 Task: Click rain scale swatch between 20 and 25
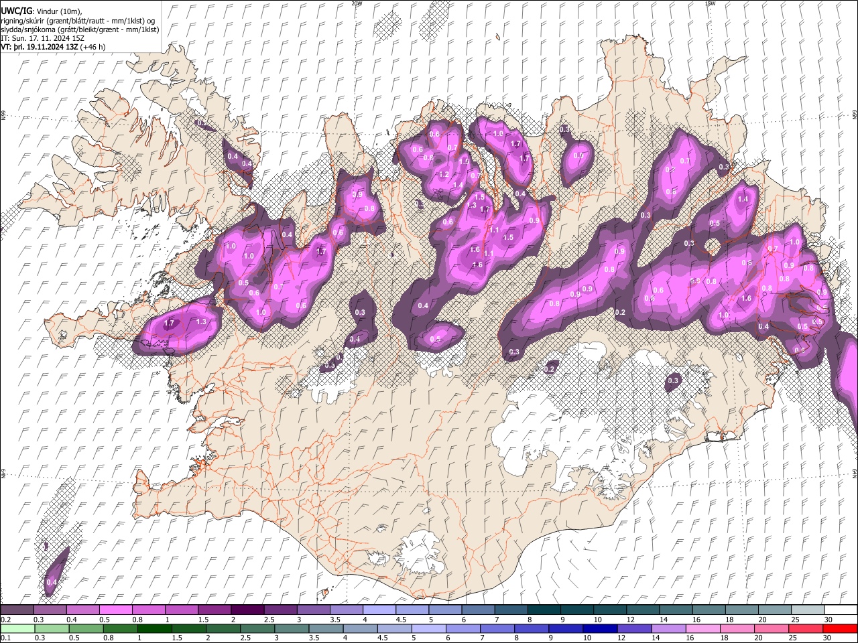pos(772,629)
